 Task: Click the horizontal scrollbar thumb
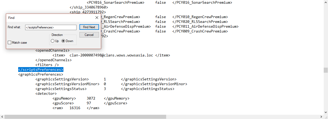point(85,117)
